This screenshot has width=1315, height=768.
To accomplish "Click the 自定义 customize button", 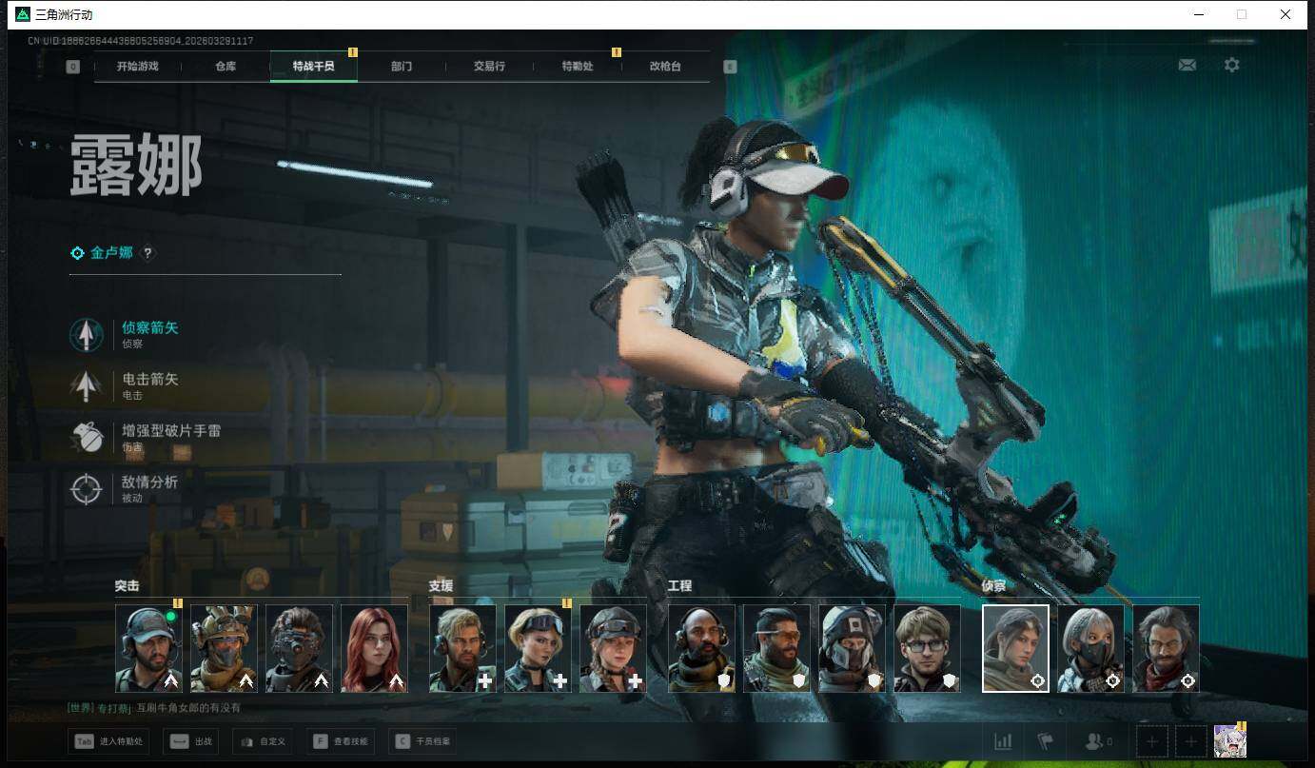I will pos(262,741).
